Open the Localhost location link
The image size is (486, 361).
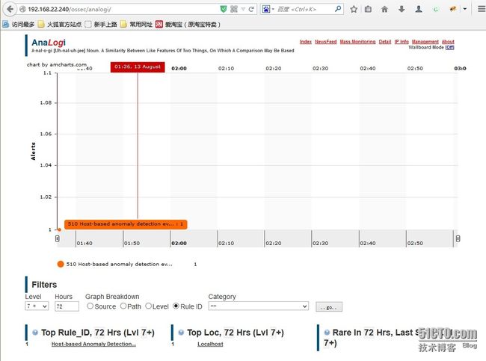click(210, 345)
